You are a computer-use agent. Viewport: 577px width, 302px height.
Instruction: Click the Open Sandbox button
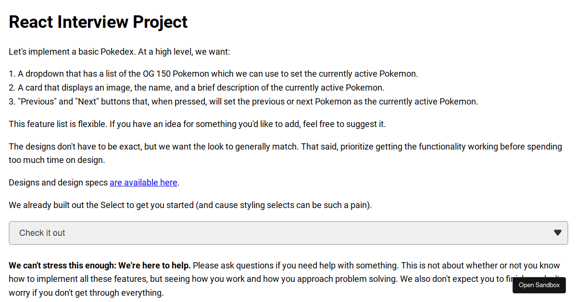539,285
